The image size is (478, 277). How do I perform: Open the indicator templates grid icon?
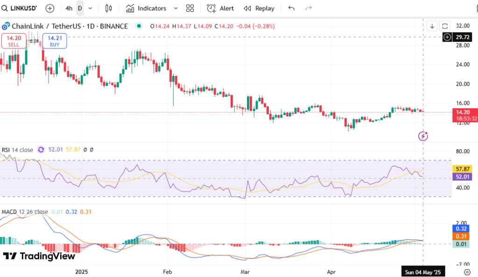point(190,8)
